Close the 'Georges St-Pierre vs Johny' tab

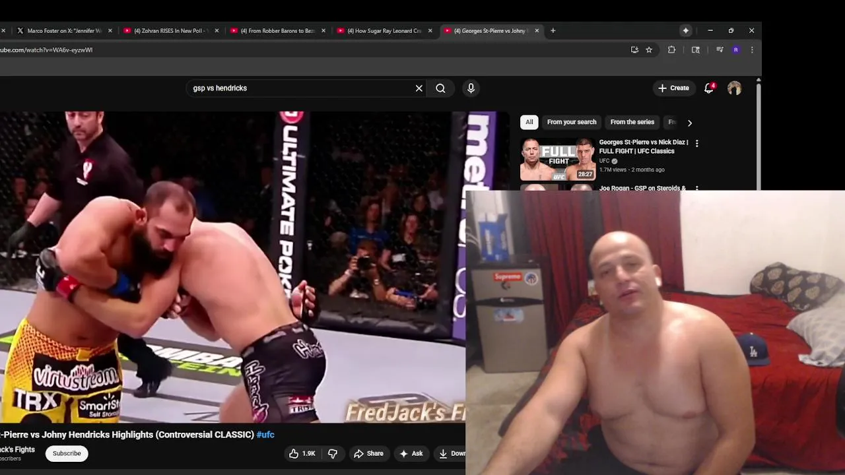click(x=537, y=30)
